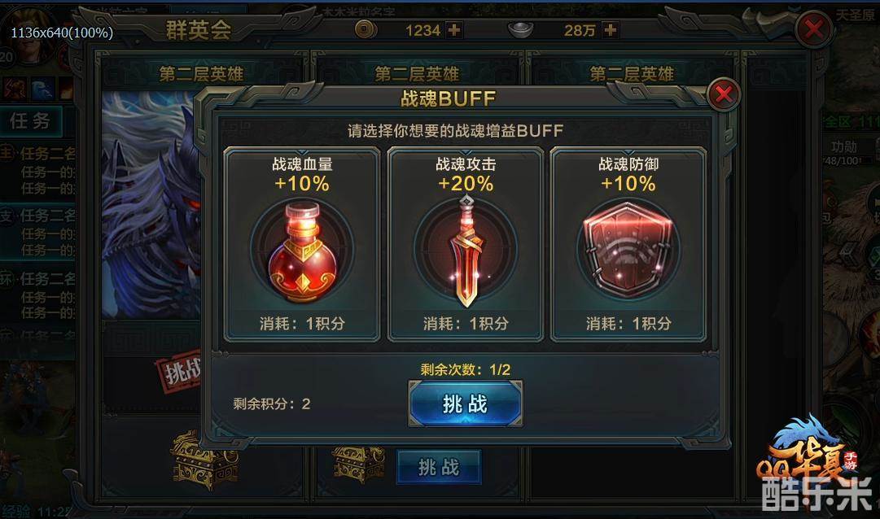The height and width of the screenshot is (519, 880).
Task: Click the lower 挑战 button behind dialog
Action: coord(439,467)
